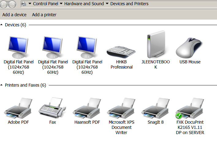This screenshot has height=146, width=217.
Task: Click the Devices (6) group header text
Action: pos(16,25)
